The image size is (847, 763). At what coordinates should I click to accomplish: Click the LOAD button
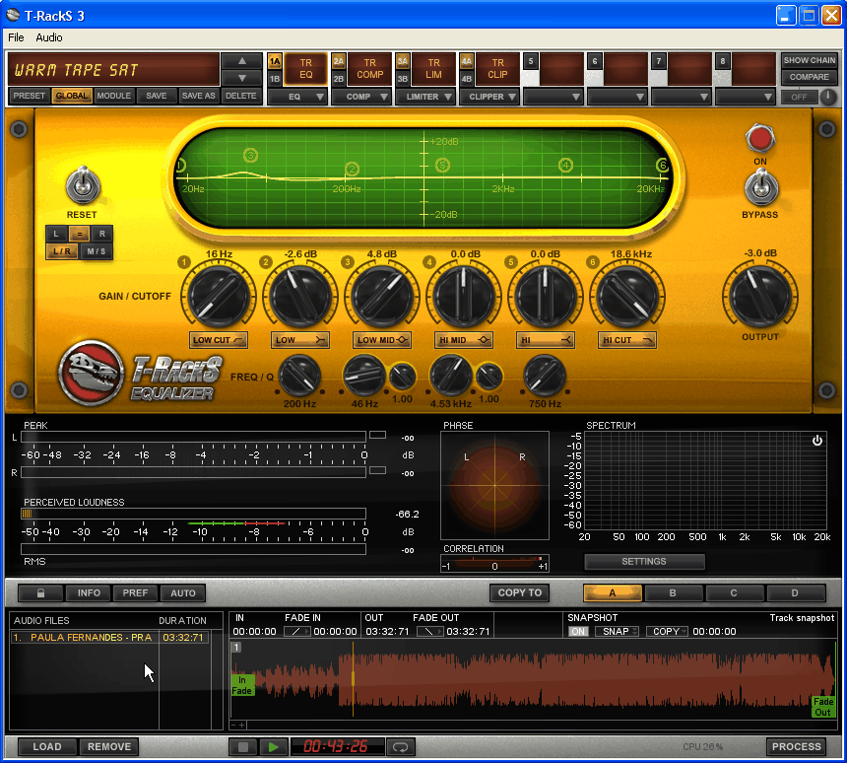pyautogui.click(x=47, y=747)
